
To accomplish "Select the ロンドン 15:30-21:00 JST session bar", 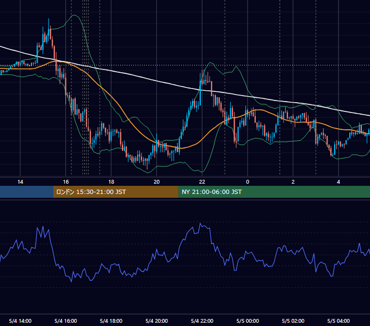I will click(x=115, y=192).
